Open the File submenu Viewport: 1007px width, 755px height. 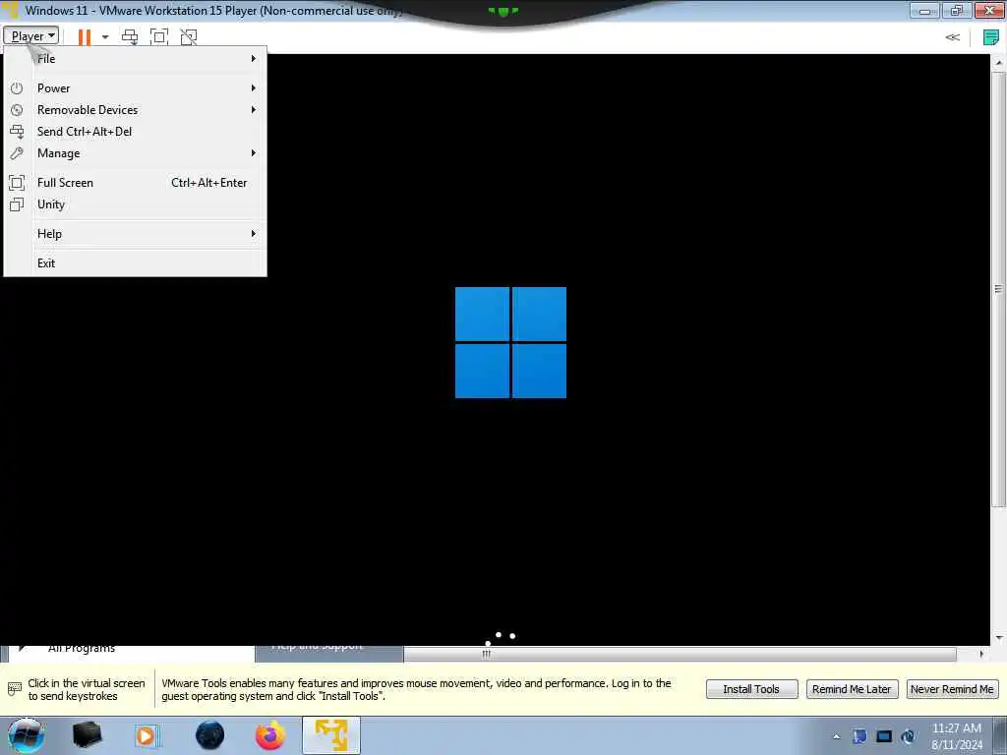coord(135,58)
